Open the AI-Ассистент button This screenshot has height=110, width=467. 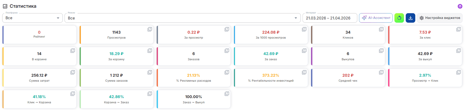[376, 18]
